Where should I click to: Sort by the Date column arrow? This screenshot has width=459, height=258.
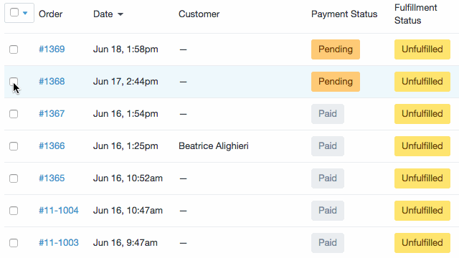pos(120,14)
